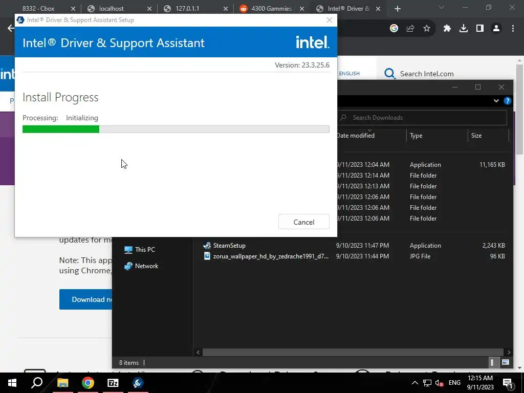Viewport: 524px width, 393px height.
Task: Open Windows taskbar search
Action: click(37, 383)
